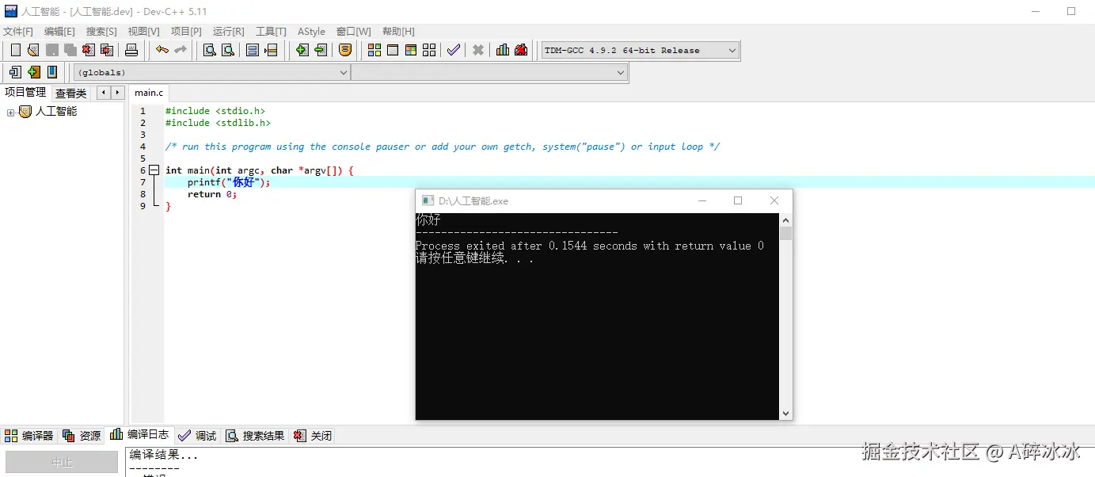Screen dimensions: 1095x477
Task: Click the Stop Execution X icon
Action: (x=478, y=50)
